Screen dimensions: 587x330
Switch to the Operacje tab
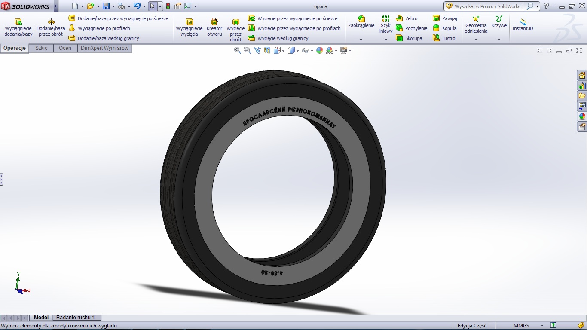click(x=15, y=48)
